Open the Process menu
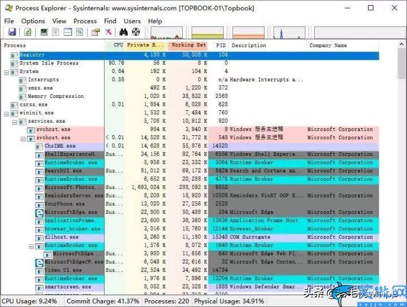The image size is (407, 307). point(85,21)
